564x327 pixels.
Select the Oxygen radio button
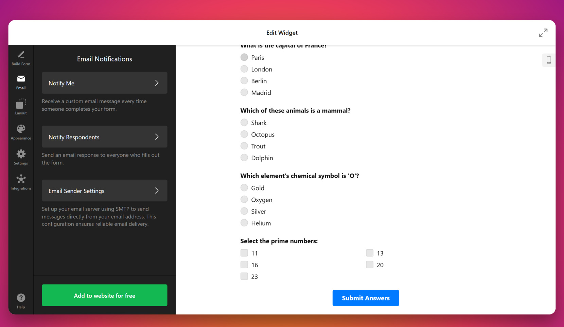[x=244, y=199]
